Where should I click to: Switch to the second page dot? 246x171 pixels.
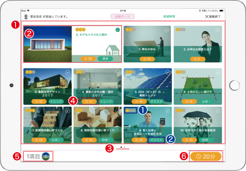[124, 147]
